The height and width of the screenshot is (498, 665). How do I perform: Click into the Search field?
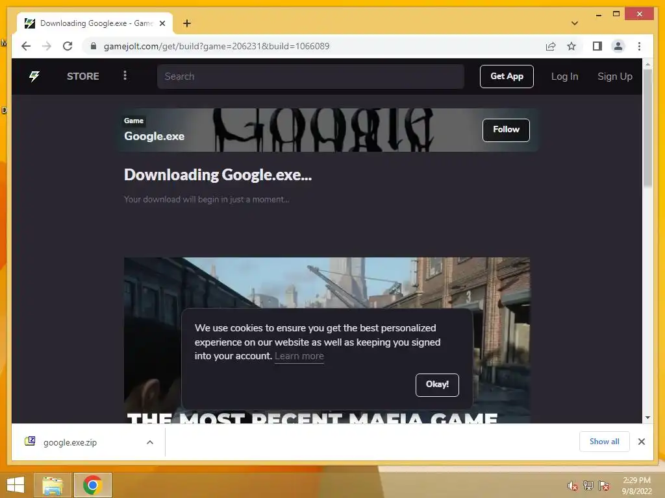pos(310,77)
